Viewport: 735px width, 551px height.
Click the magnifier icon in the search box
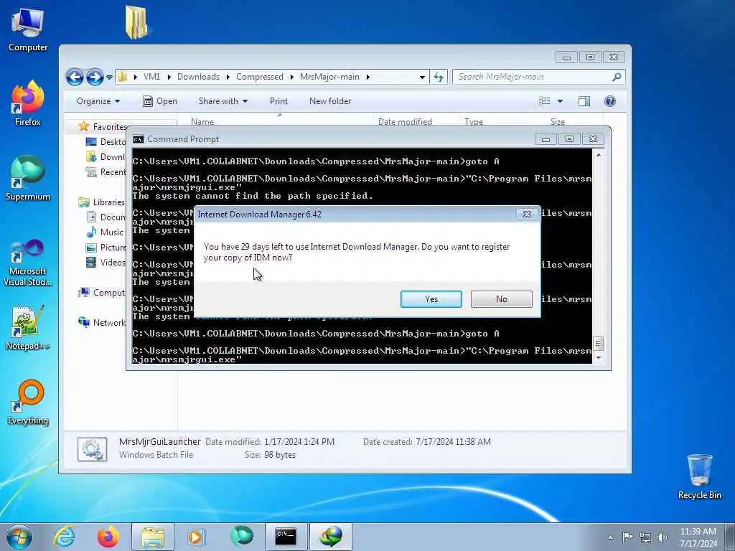click(617, 77)
